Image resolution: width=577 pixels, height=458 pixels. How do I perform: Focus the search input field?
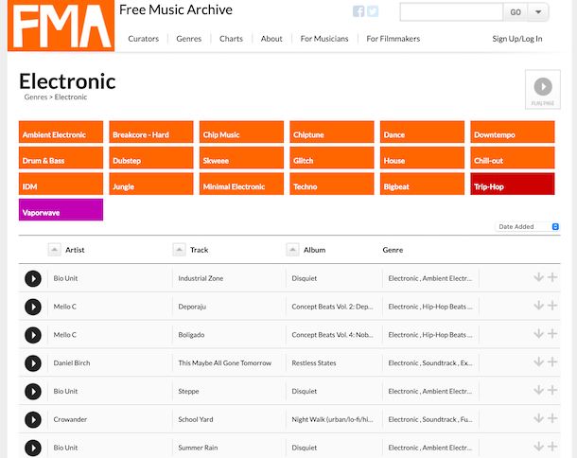(x=451, y=12)
